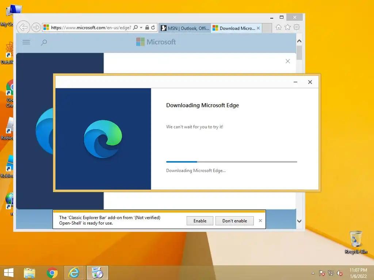Launch Google Chrome from the taskbar
The width and height of the screenshot is (374, 280).
tap(52, 273)
